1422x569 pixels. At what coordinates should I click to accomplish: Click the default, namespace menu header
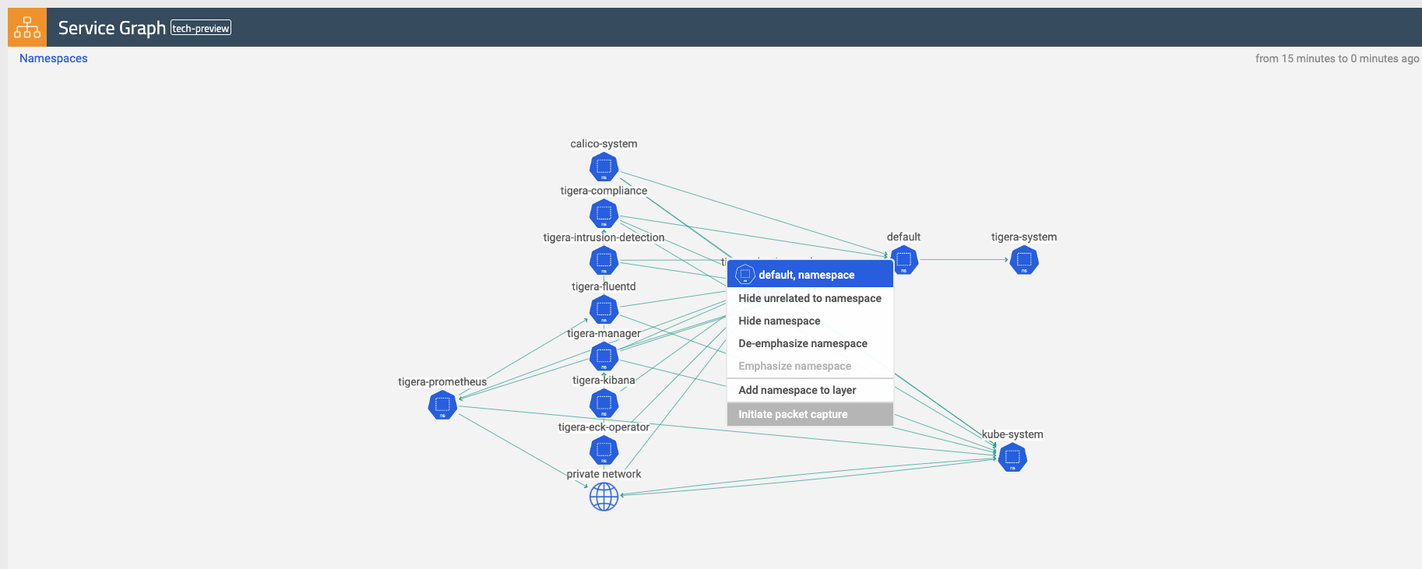click(810, 274)
